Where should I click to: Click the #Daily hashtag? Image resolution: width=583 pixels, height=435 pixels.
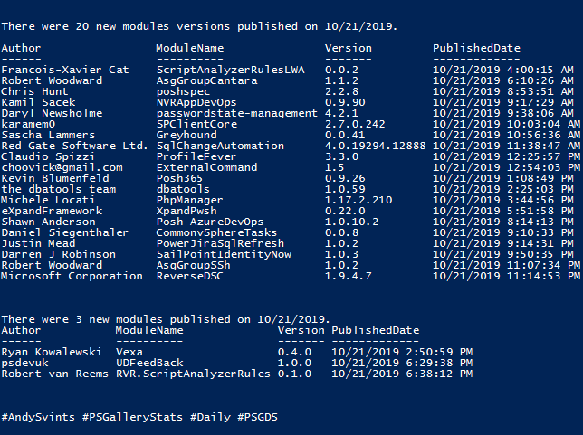coord(210,417)
